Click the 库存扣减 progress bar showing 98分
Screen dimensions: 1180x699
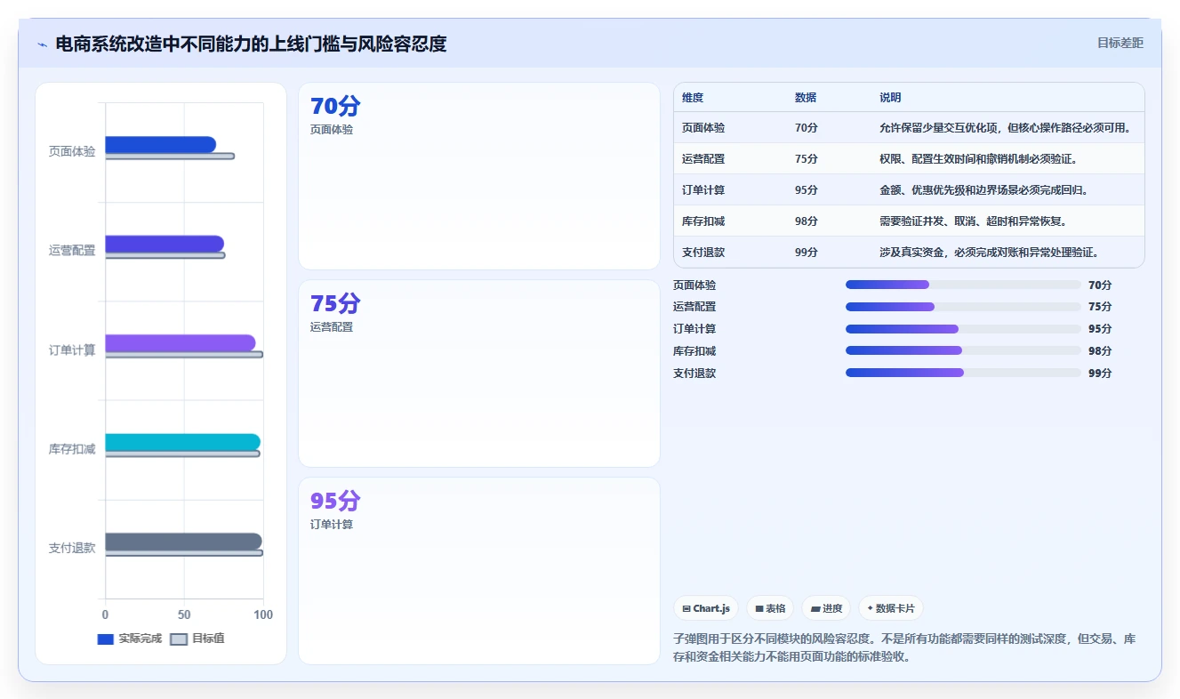coord(963,350)
